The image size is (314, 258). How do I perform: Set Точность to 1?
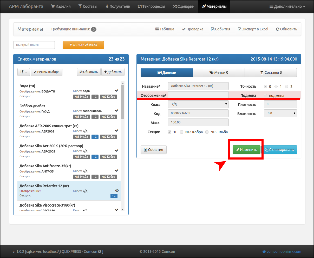276,87
